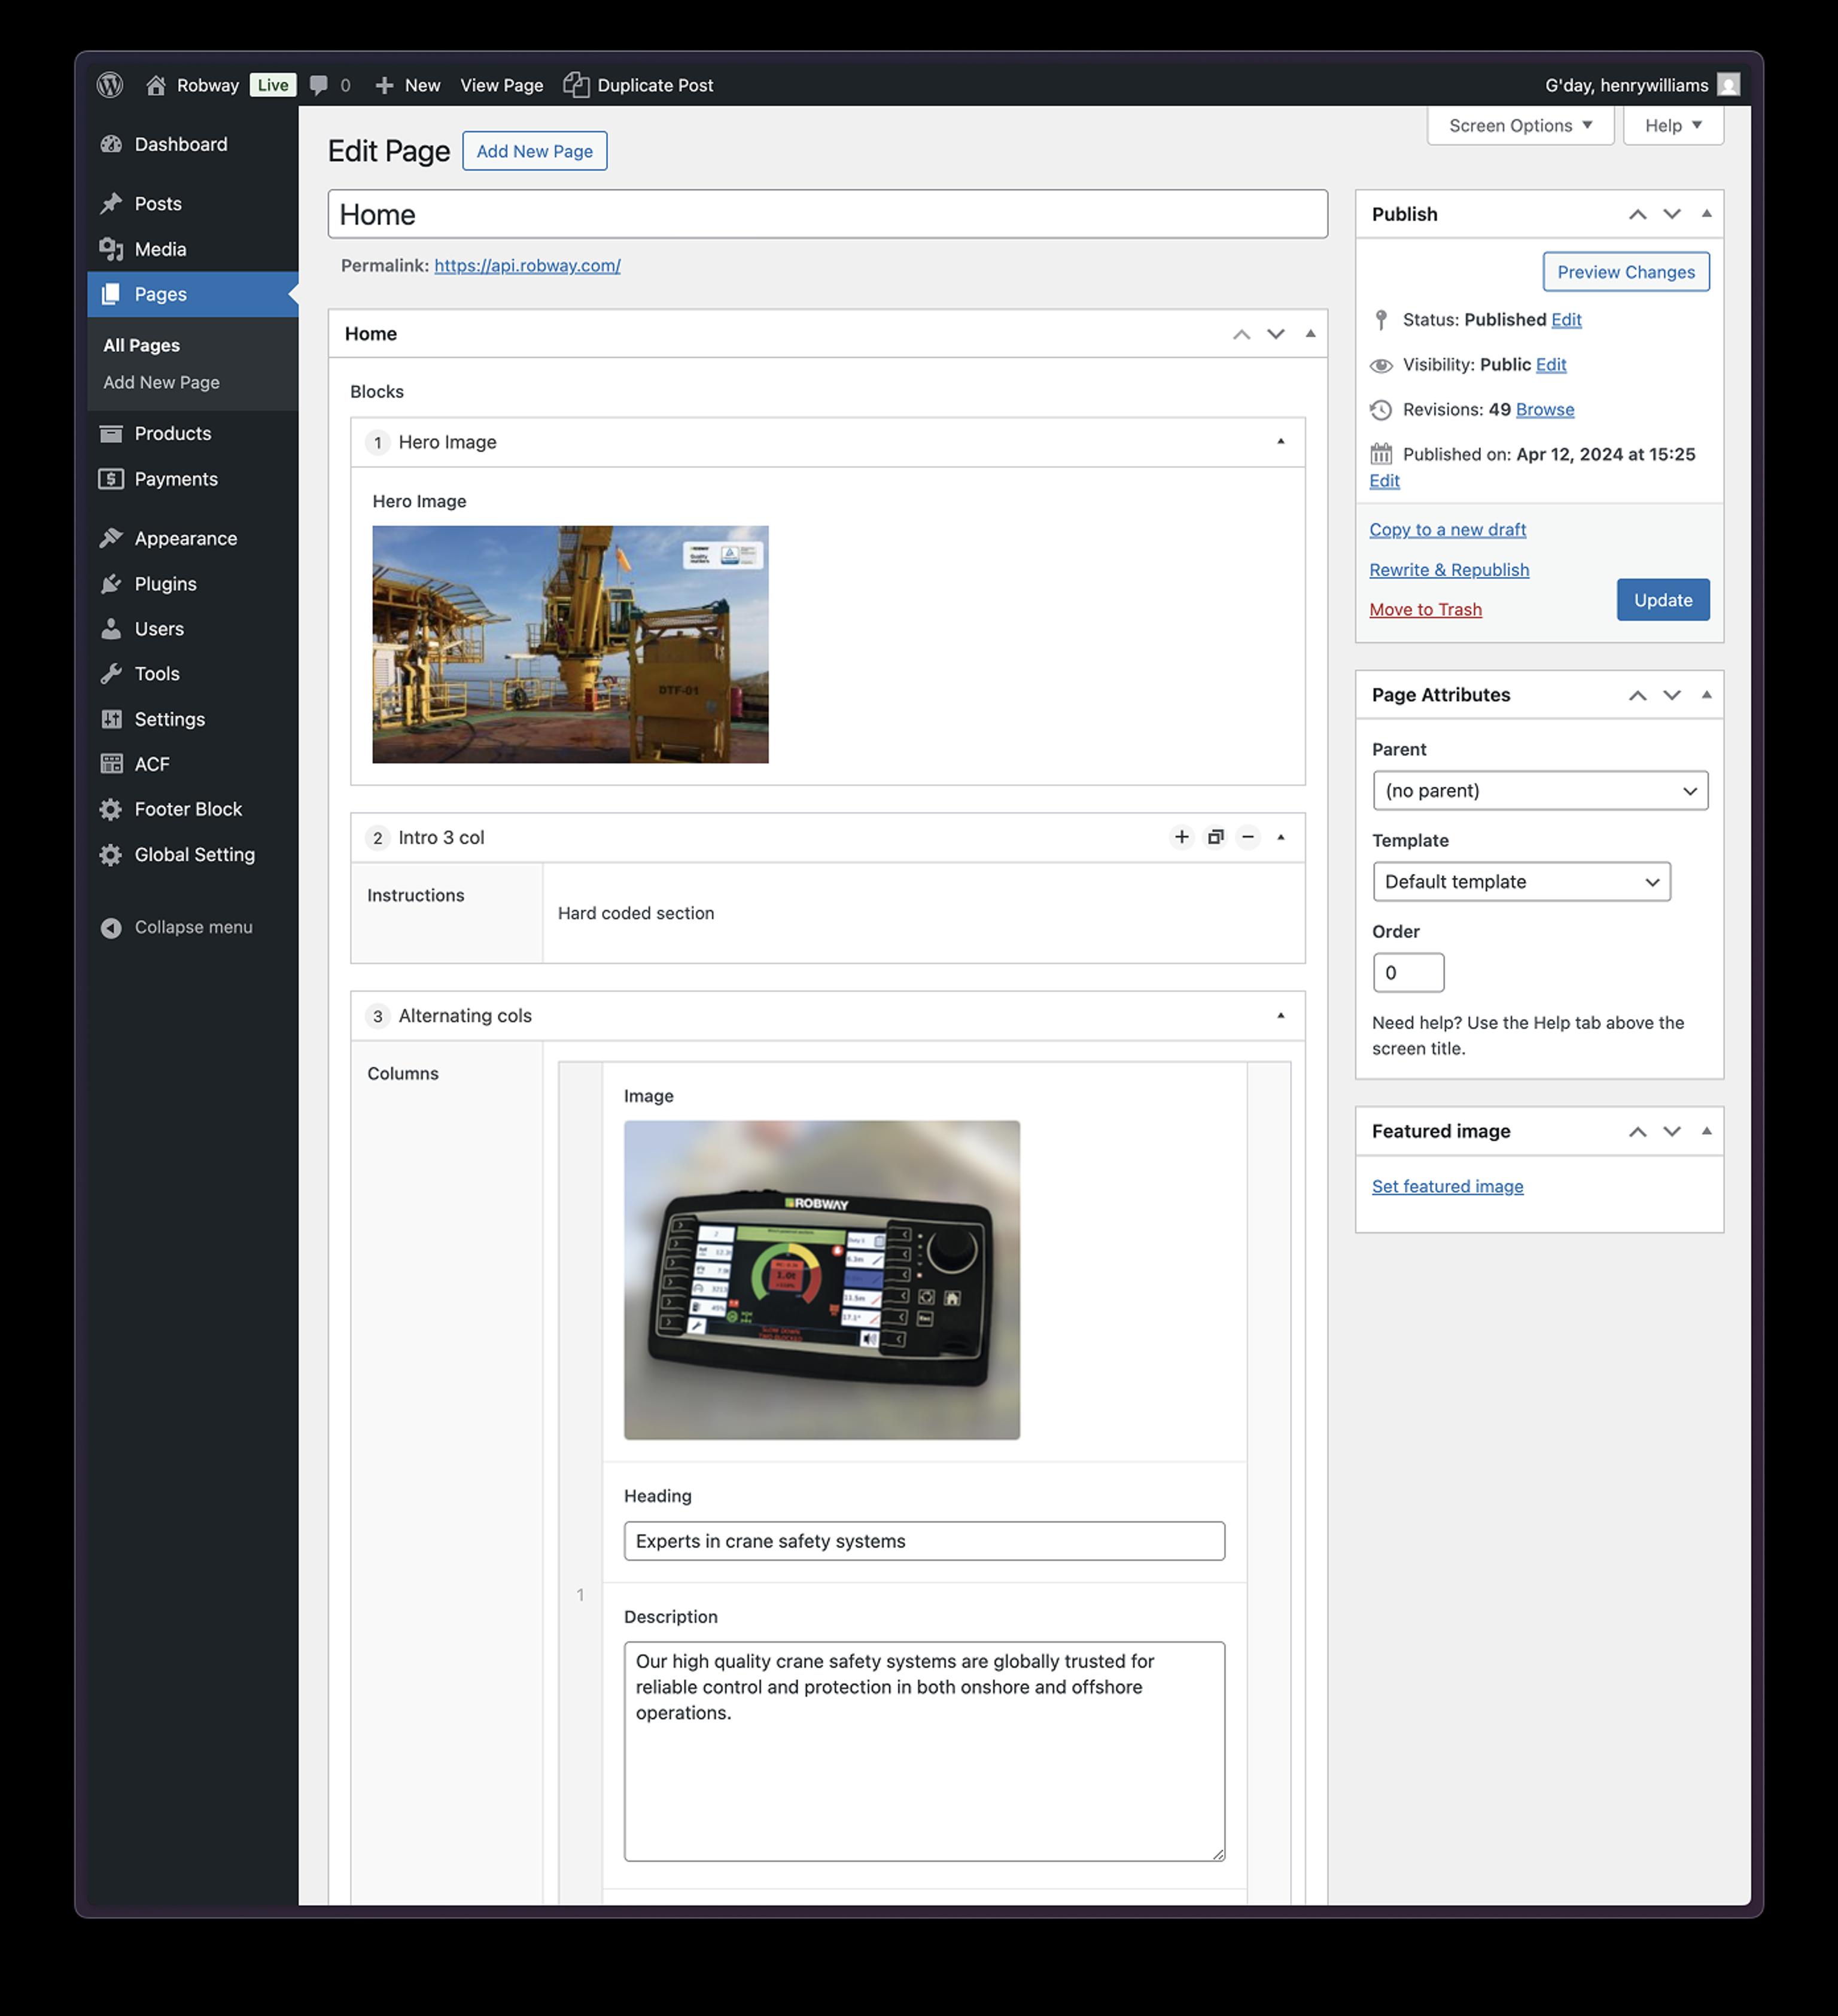Open the Parent page dropdown

(1540, 791)
